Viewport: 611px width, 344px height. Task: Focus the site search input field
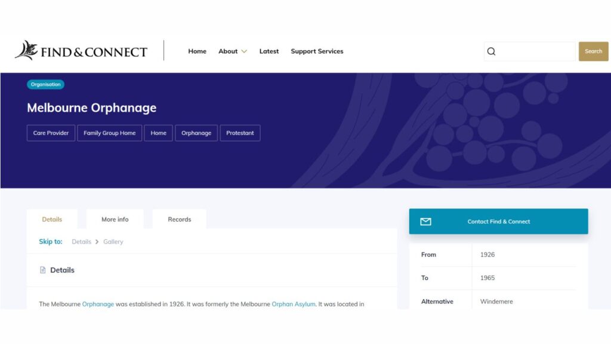point(530,51)
